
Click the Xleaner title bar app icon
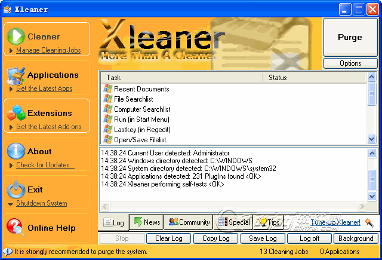[x=7, y=10]
